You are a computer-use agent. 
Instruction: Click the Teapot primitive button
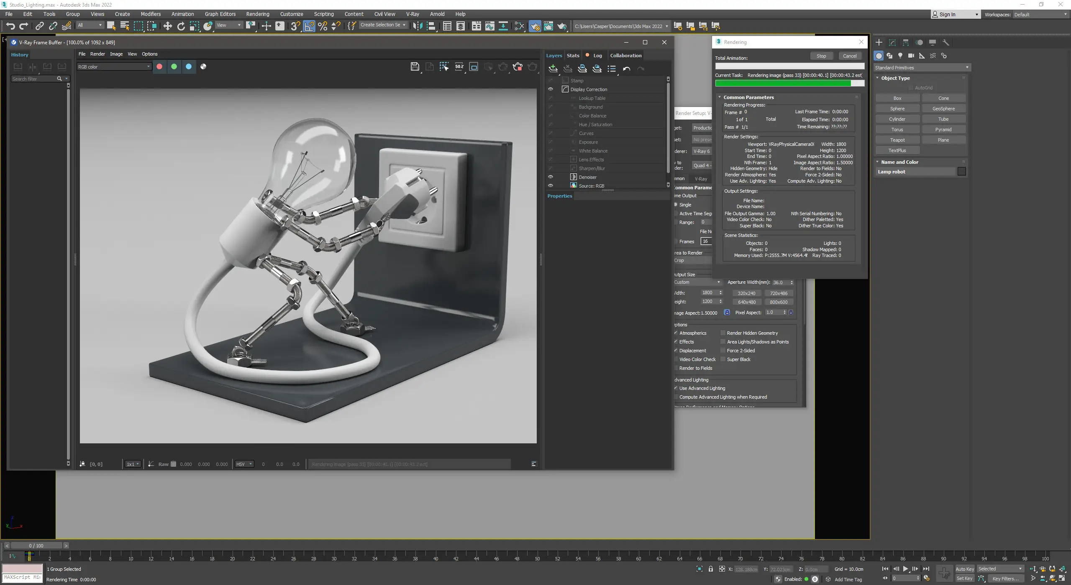click(x=897, y=140)
